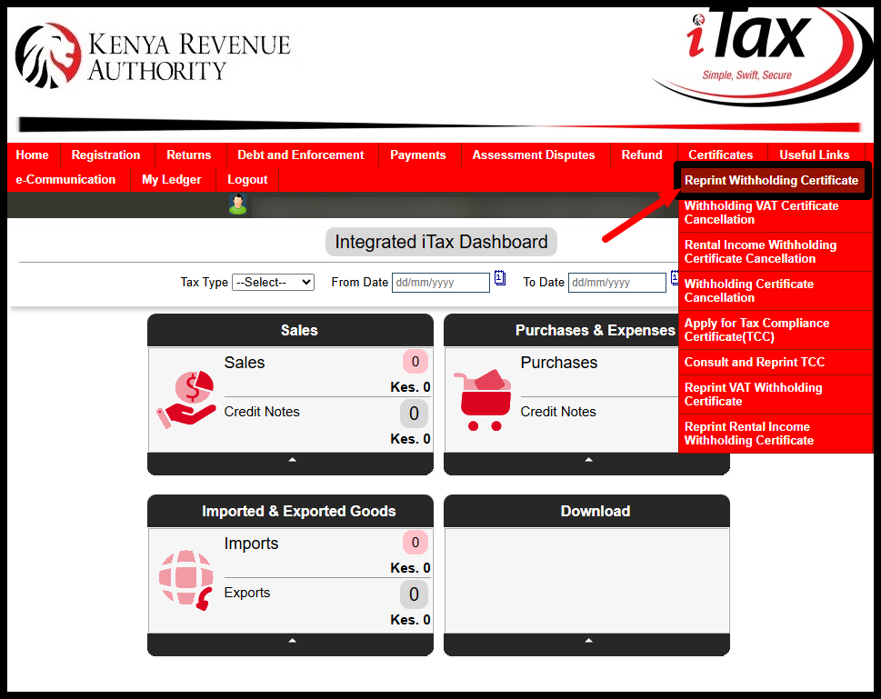Image resolution: width=881 pixels, height=699 pixels.
Task: Click the Imports globe icon
Action: pyautogui.click(x=186, y=580)
